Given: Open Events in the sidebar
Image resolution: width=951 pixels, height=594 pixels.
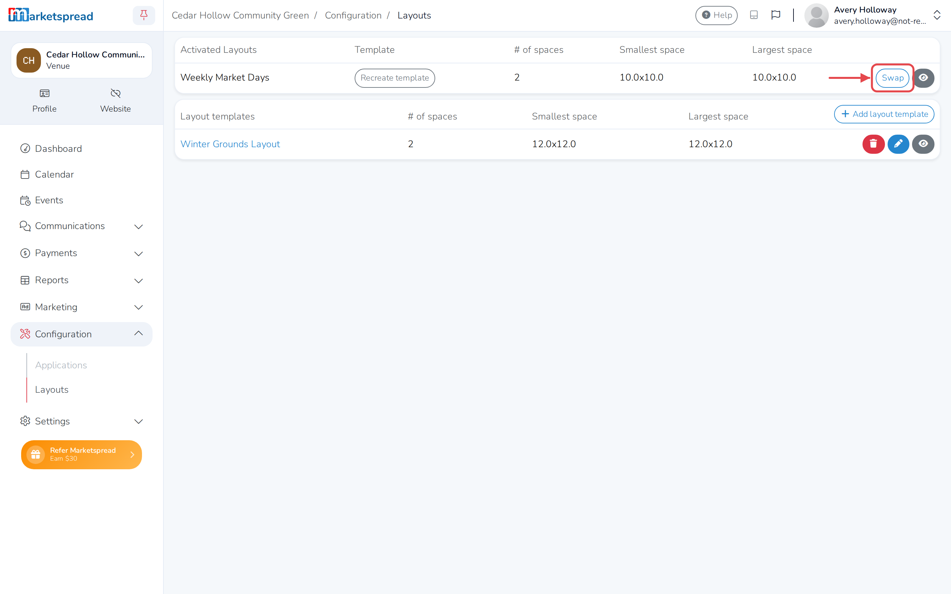Looking at the screenshot, I should click(x=81, y=200).
